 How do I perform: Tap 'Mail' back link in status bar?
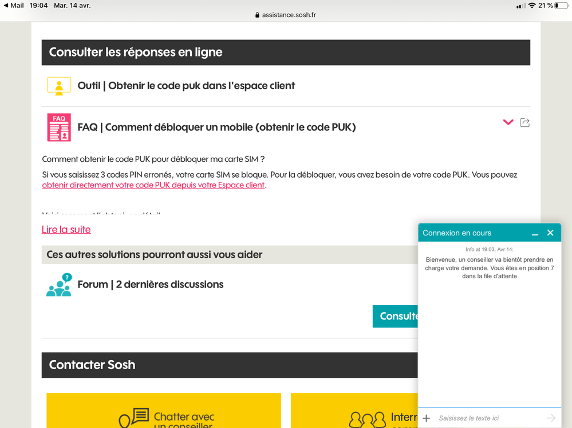(x=14, y=6)
